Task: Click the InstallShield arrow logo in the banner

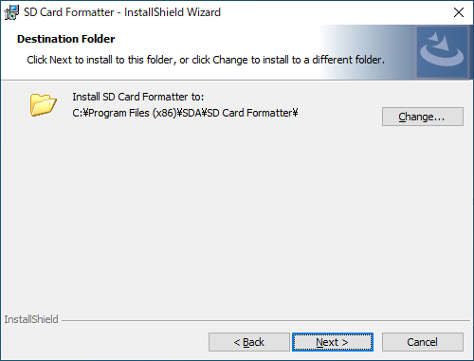Action: coord(442,52)
